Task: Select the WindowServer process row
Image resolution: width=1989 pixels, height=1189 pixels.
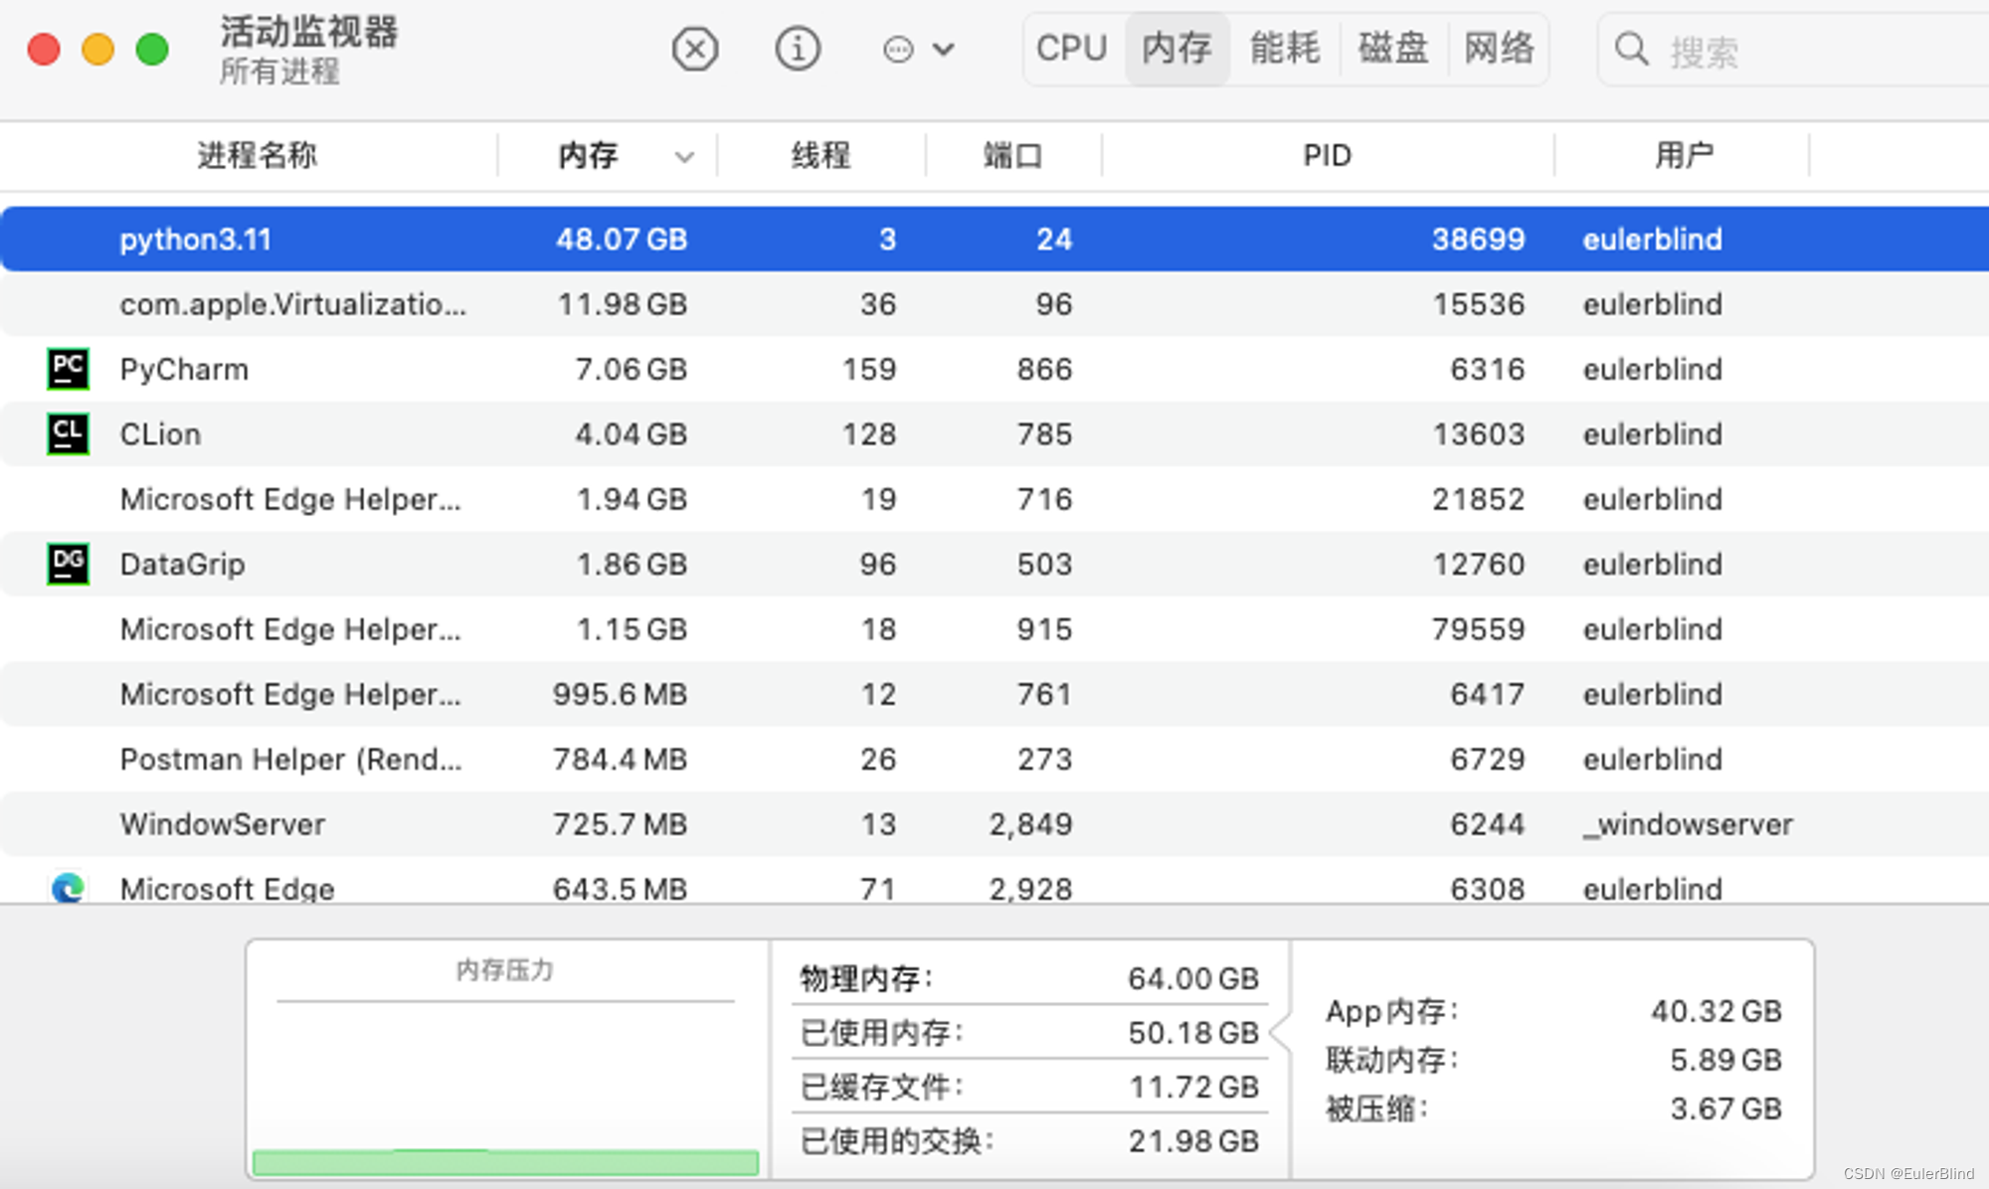Action: 223,824
